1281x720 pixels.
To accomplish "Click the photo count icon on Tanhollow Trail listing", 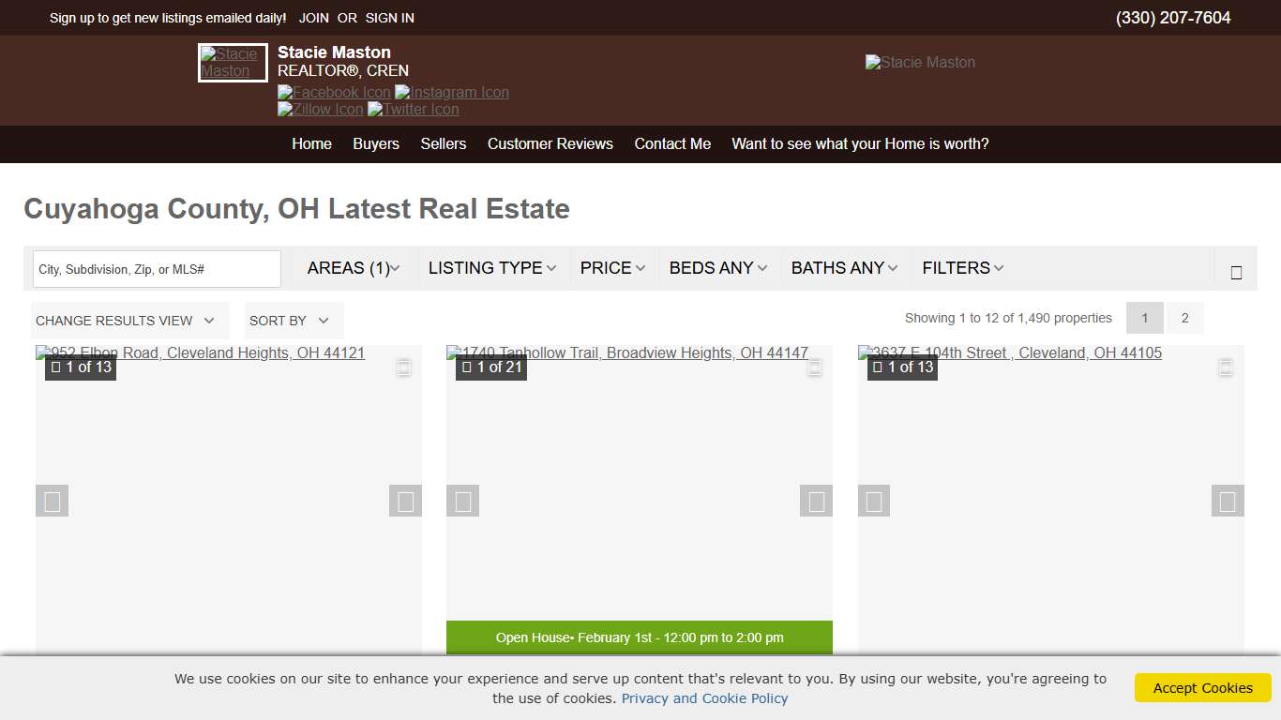I will pos(469,367).
